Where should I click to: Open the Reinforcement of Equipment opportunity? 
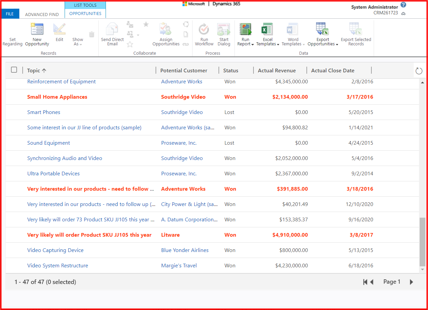pos(61,81)
